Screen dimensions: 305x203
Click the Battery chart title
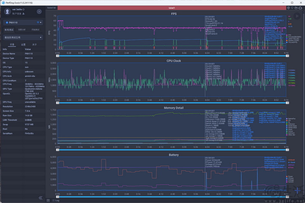point(174,155)
